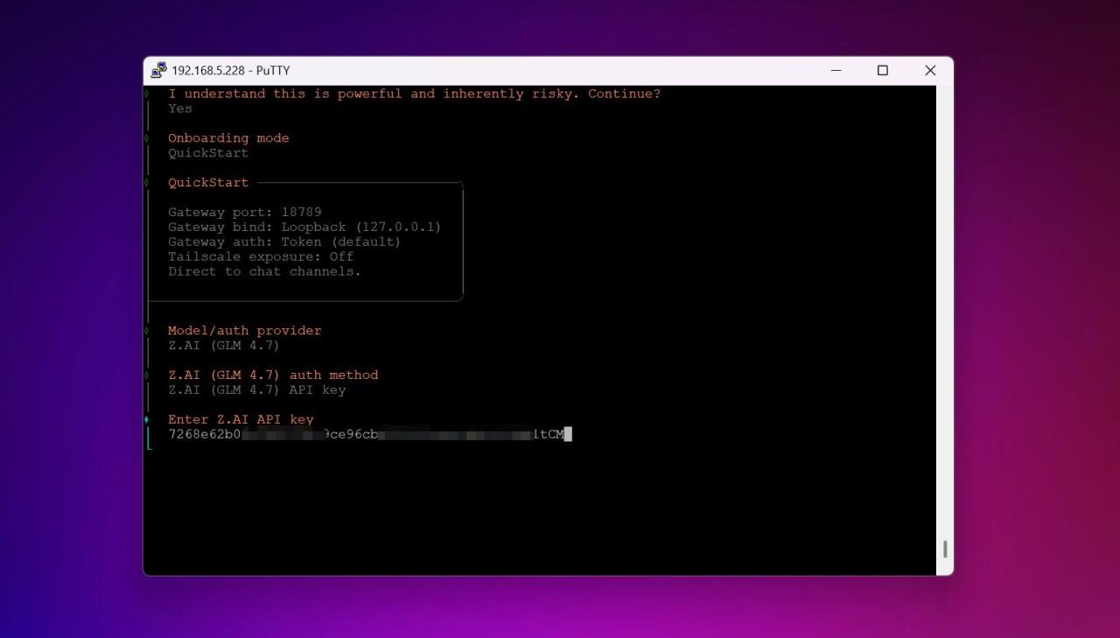
Task: Close the PuTTY window
Action: [x=930, y=71]
